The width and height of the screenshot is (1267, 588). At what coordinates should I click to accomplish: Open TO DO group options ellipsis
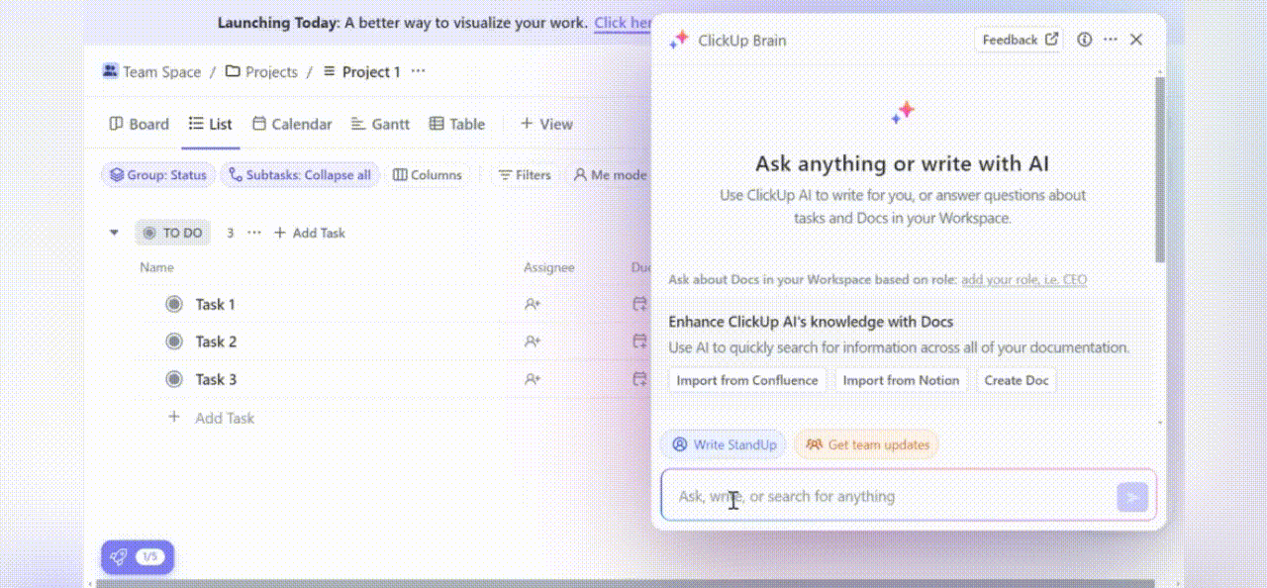[254, 234]
